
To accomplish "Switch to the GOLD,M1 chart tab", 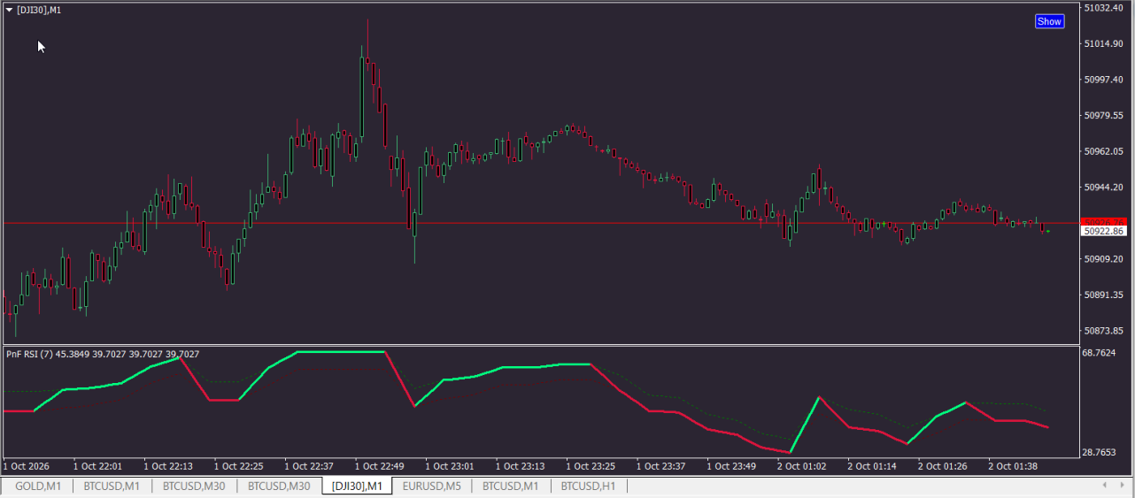I will point(38,486).
